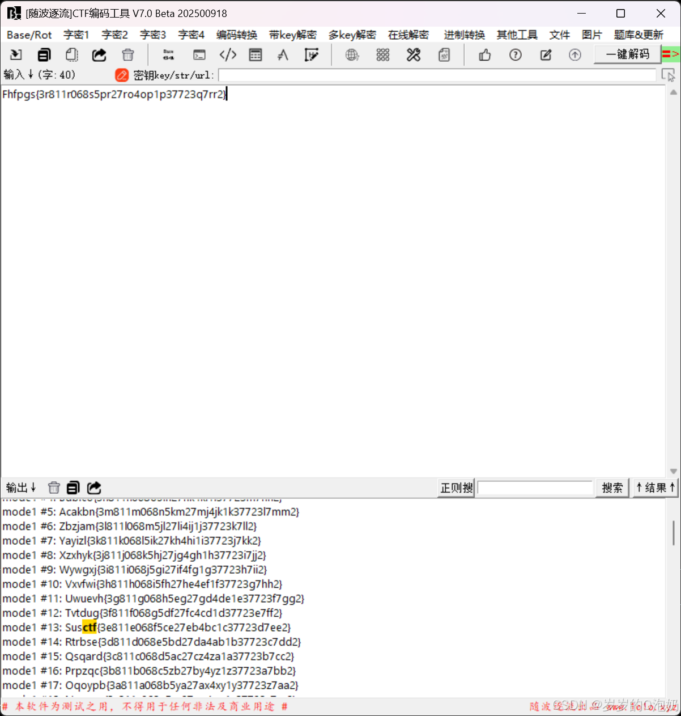Expand the 题库&更新 menu
The width and height of the screenshot is (681, 716).
click(637, 35)
